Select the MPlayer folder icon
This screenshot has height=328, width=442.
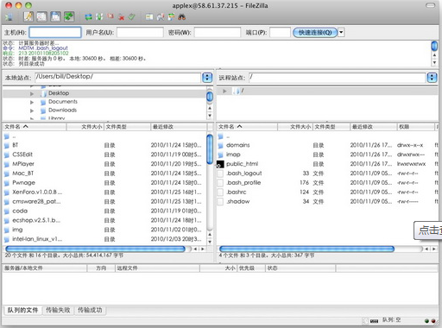click(x=7, y=164)
